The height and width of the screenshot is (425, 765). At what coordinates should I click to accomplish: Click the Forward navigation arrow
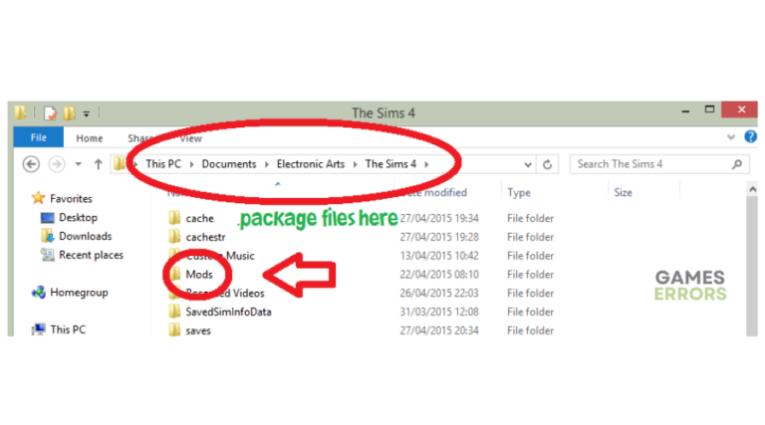pyautogui.click(x=57, y=164)
